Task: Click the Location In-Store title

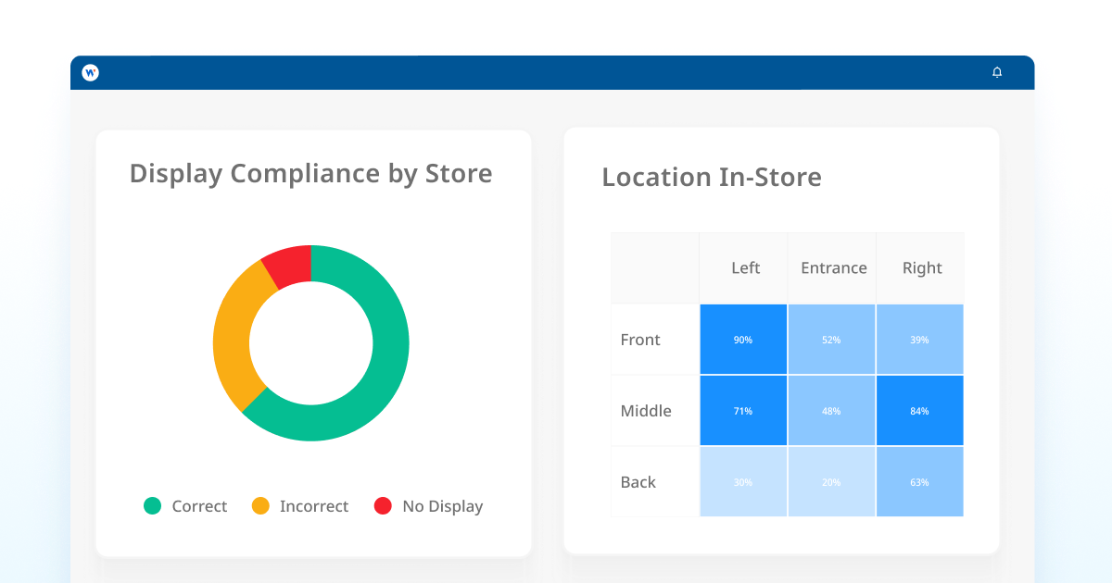Action: 712,177
